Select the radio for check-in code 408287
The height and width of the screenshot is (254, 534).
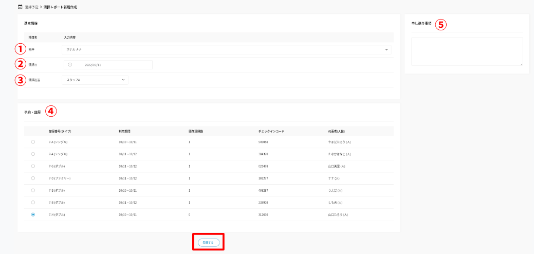(33, 190)
